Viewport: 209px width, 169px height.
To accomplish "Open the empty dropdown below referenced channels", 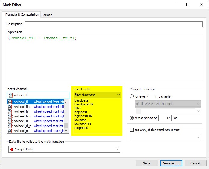I will tap(168, 111).
